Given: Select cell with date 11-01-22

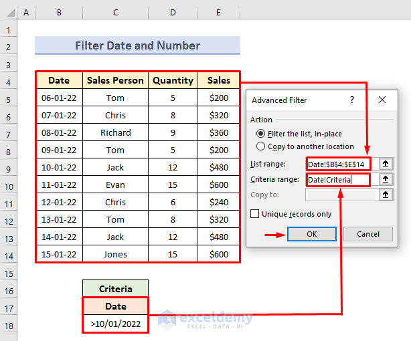Looking at the screenshot, I should (59, 185).
